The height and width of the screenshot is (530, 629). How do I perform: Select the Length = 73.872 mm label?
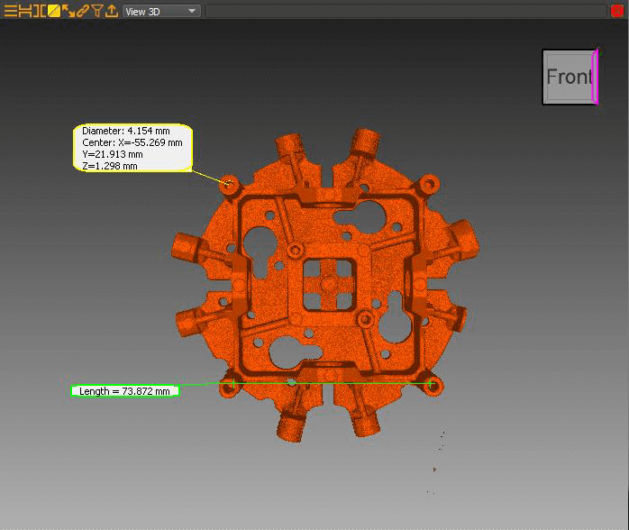pos(124,391)
